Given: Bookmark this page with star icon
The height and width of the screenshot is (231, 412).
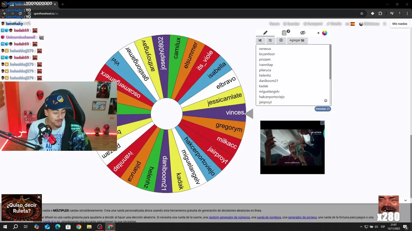Looking at the screenshot, I should click(x=362, y=13).
